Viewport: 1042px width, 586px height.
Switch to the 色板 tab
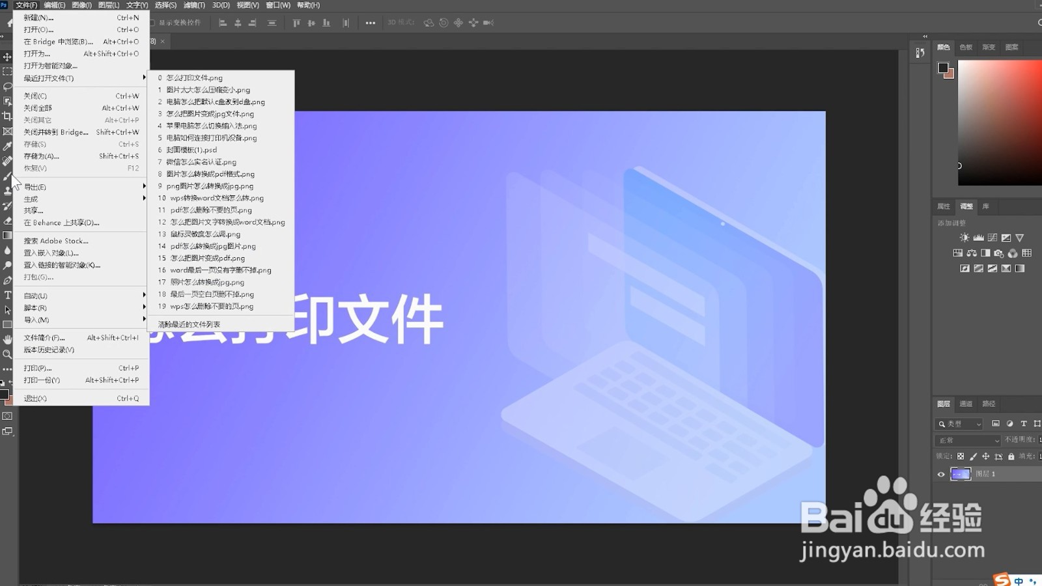966,47
